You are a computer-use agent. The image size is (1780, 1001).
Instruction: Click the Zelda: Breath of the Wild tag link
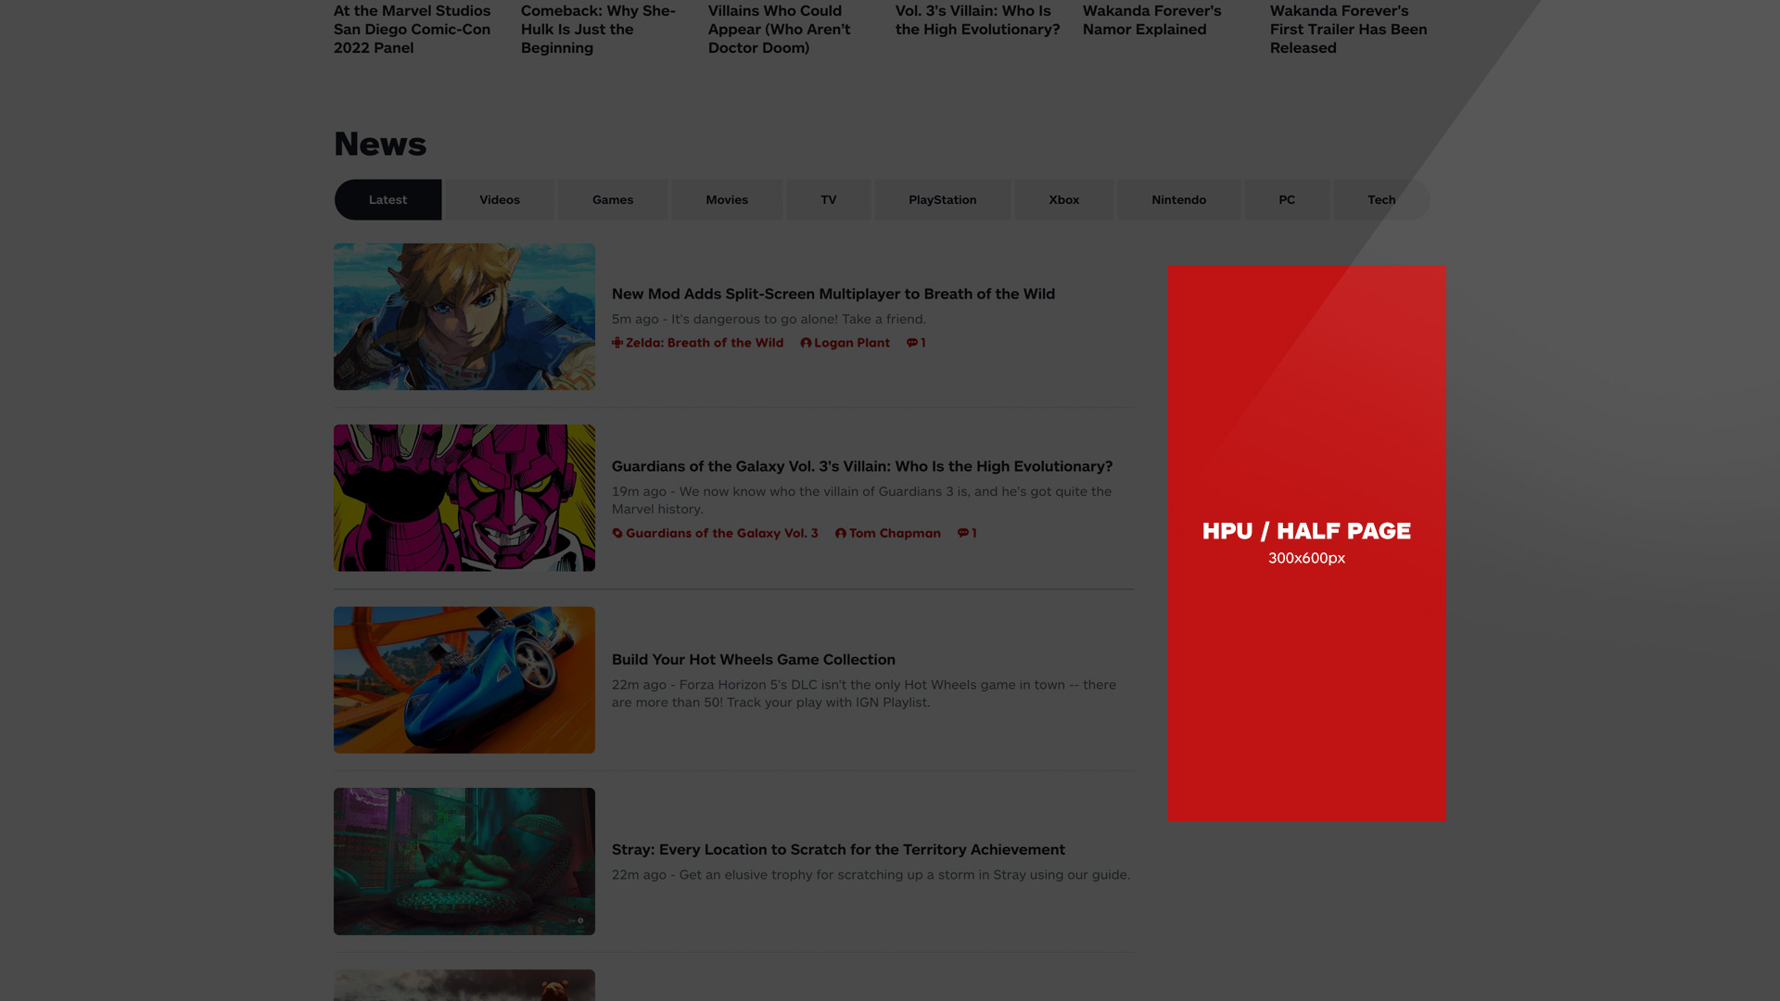pyautogui.click(x=703, y=342)
